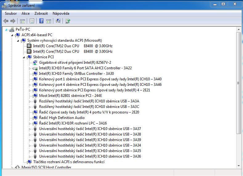The height and width of the screenshot is (176, 243).
Task: Click the Back arrow toolbar icon
Action: (x=6, y=21)
